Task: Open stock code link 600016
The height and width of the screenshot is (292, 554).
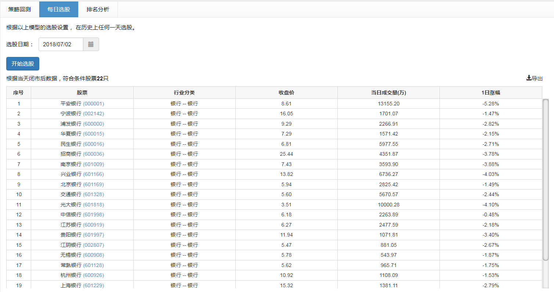Action: [x=94, y=144]
